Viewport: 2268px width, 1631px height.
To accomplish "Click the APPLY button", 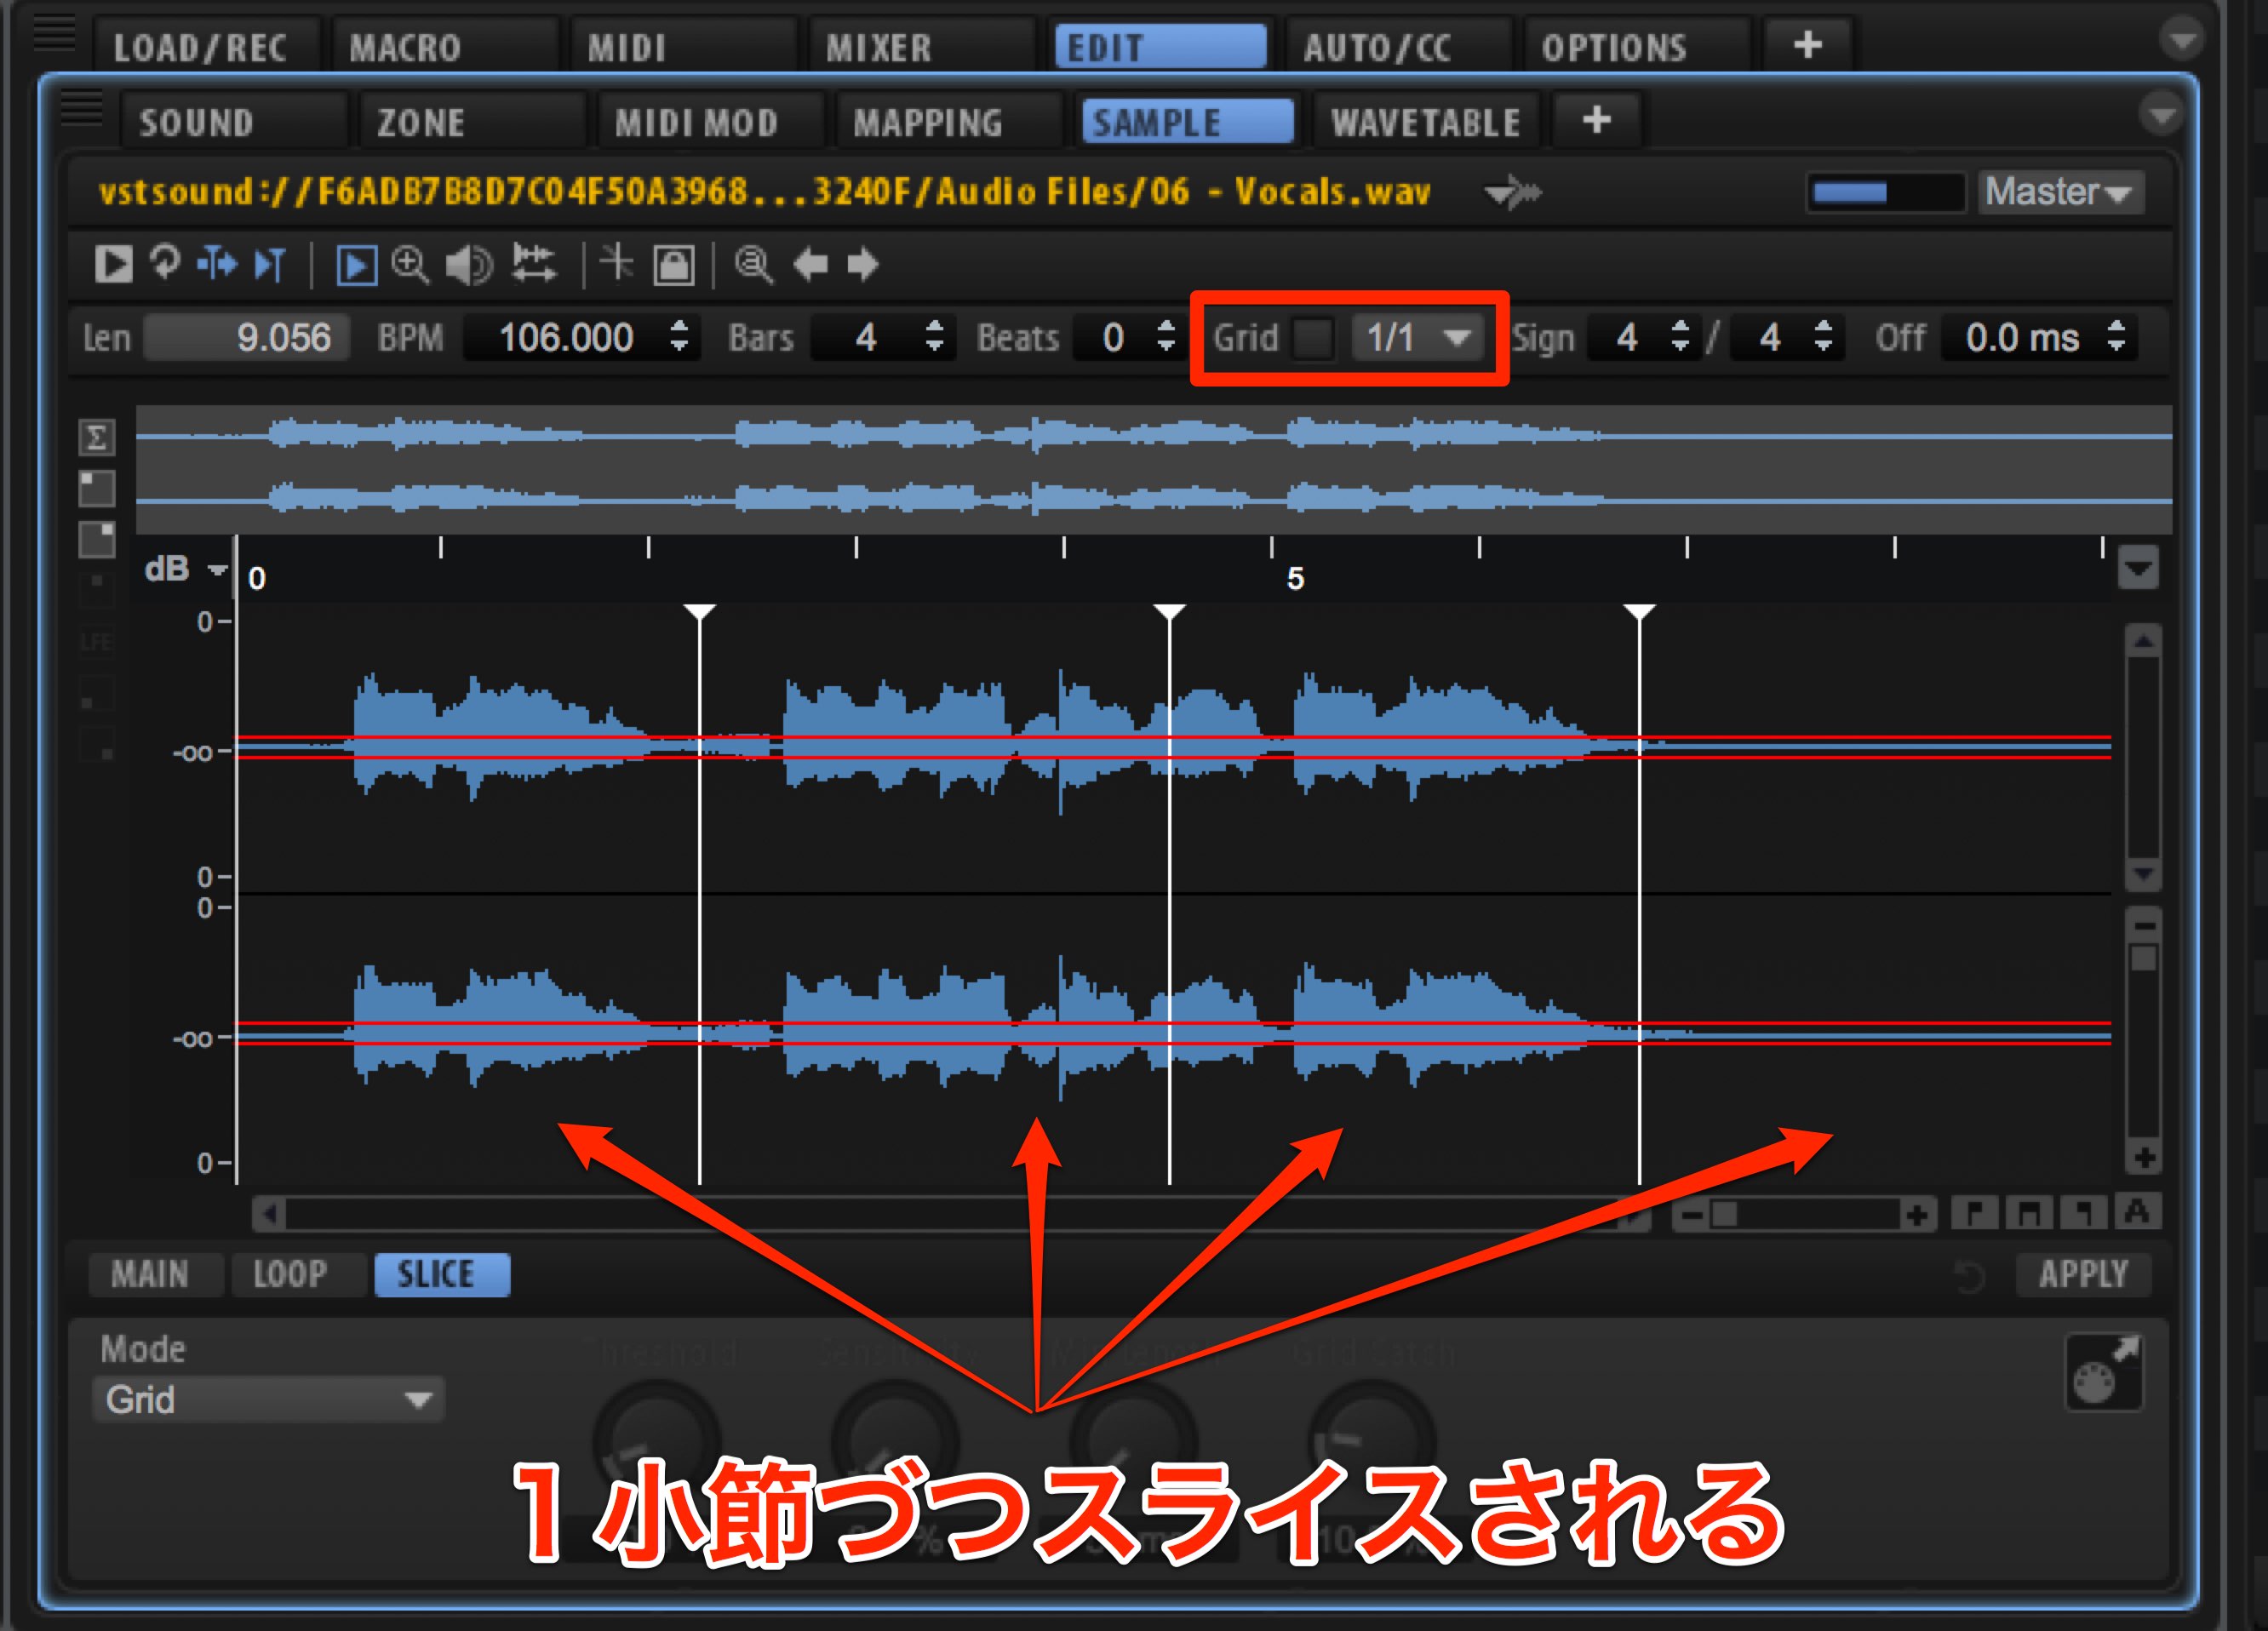I will [x=2083, y=1274].
